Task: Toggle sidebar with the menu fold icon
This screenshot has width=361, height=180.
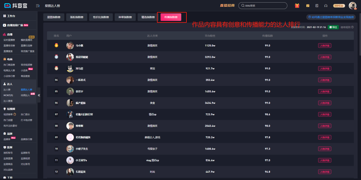Action: click(x=38, y=6)
